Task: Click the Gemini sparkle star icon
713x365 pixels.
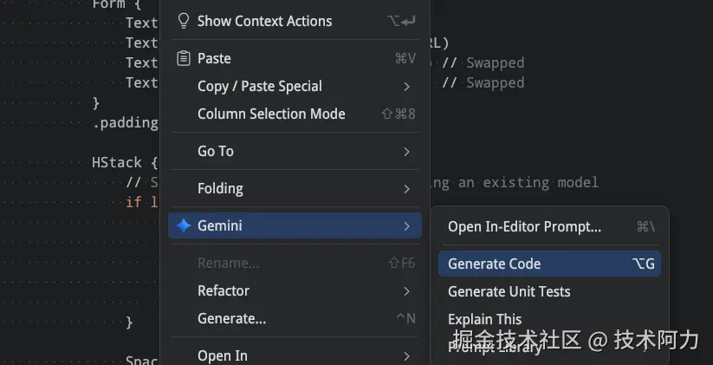Action: pyautogui.click(x=184, y=225)
